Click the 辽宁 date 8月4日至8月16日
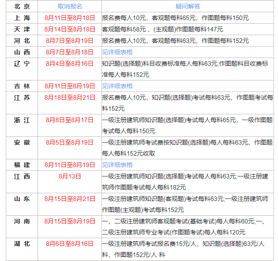278x261 pixels. click(70, 63)
